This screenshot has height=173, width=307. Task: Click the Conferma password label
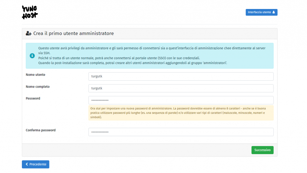[41, 130]
